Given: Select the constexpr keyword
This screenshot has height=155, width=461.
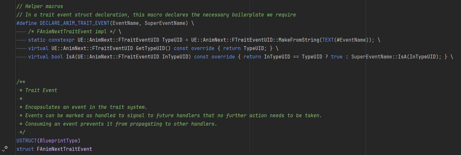Looking at the screenshot, I should [61, 40].
